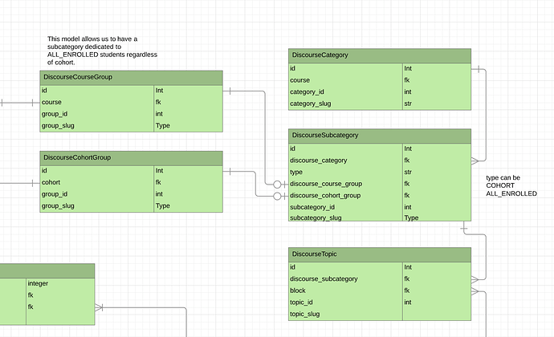Image resolution: width=554 pixels, height=337 pixels.
Task: Click 'id' field in DiscourseCohortGroup
Action: (44, 171)
